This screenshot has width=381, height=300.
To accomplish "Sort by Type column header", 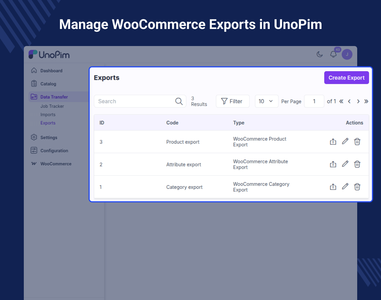I will pyautogui.click(x=238, y=123).
